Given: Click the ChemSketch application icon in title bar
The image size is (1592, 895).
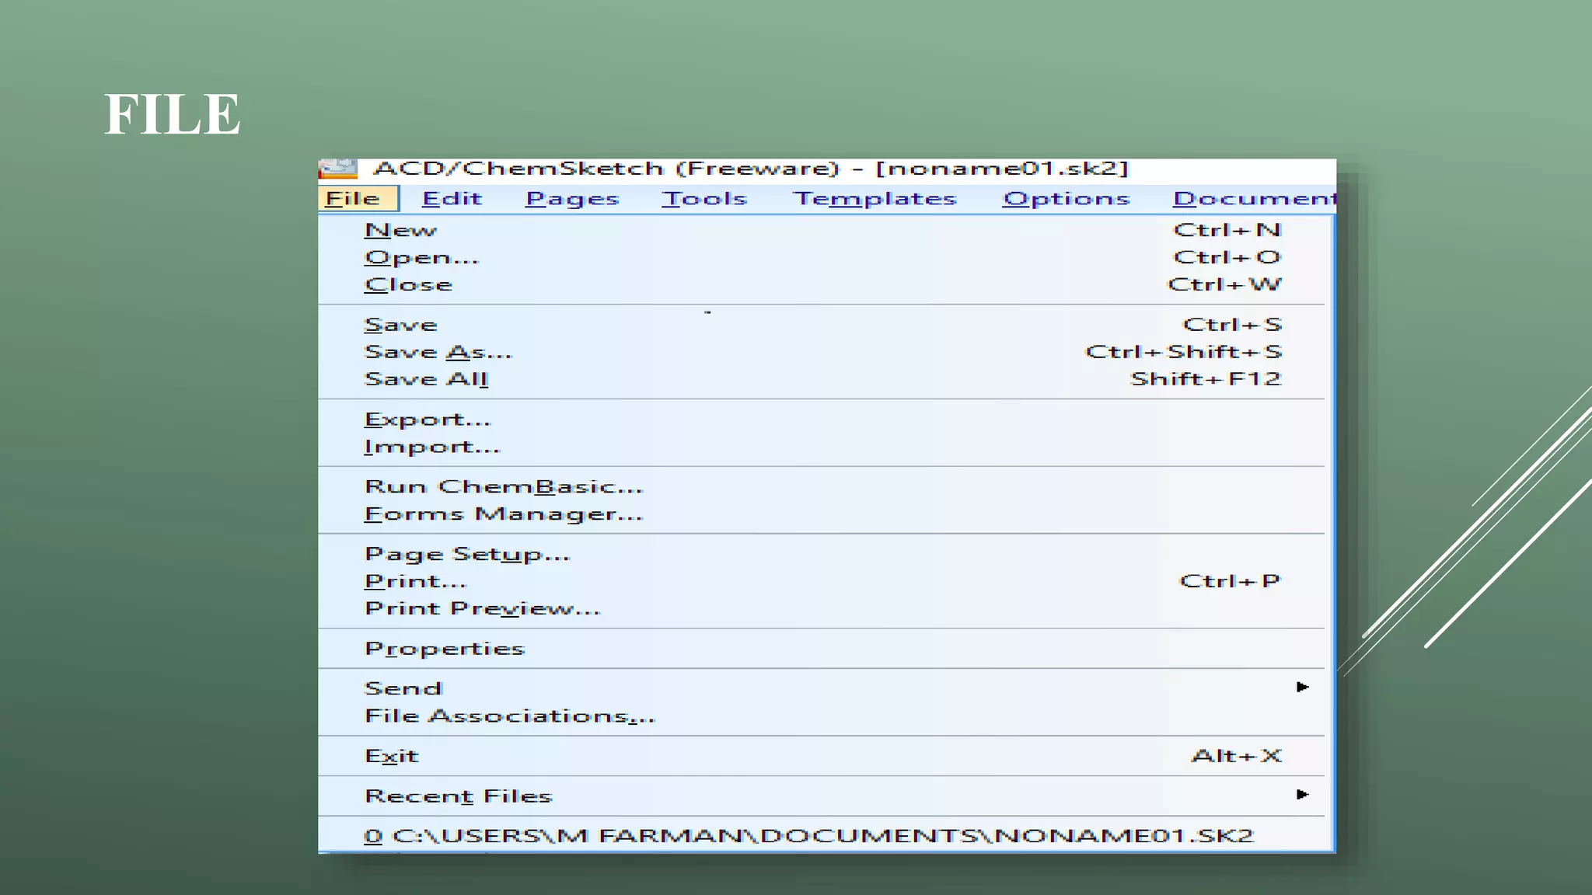Looking at the screenshot, I should [338, 169].
